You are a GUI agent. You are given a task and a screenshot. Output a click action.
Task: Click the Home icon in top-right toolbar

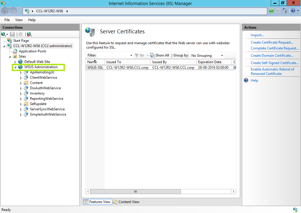pyautogui.click(x=285, y=11)
